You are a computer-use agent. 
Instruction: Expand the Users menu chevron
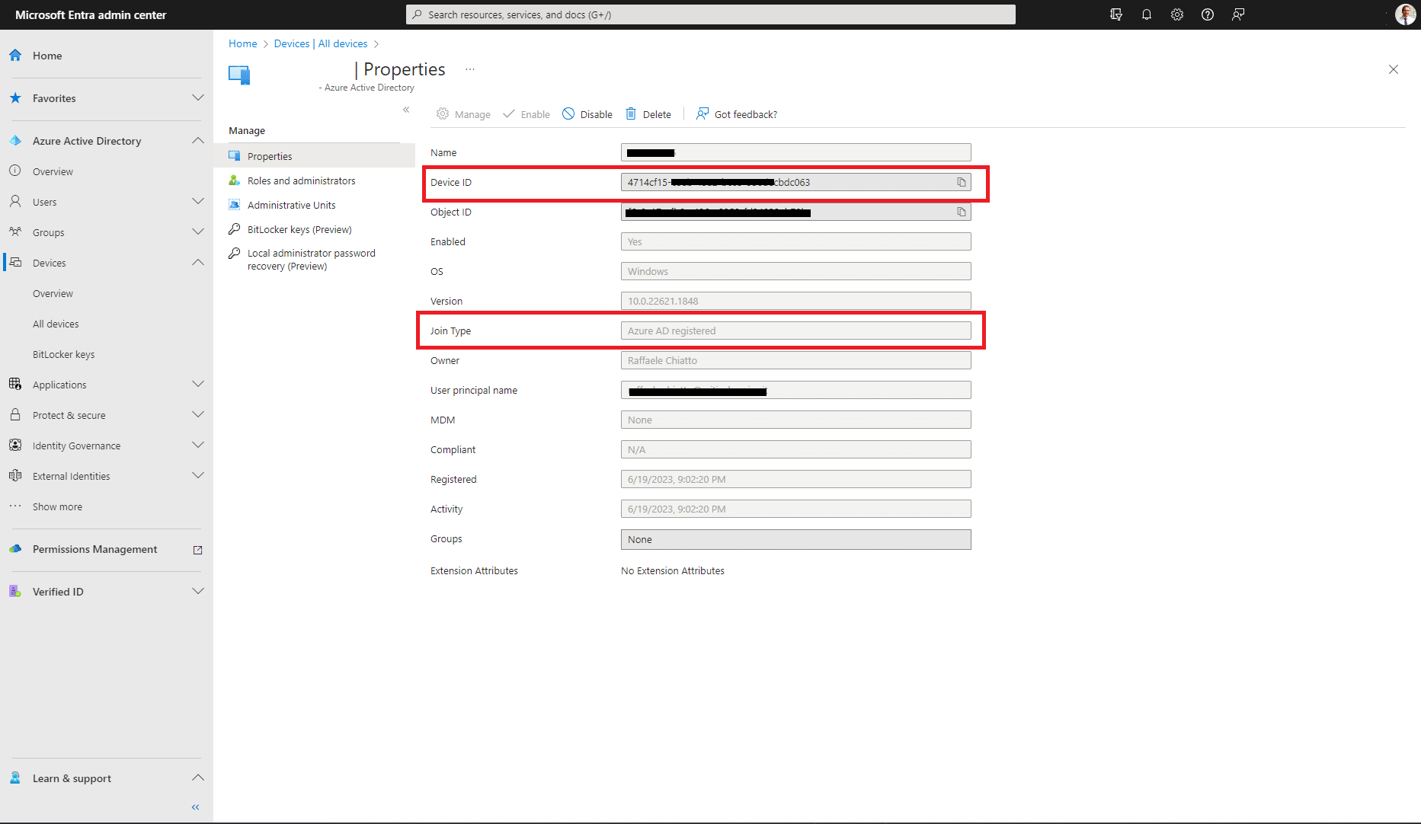[198, 201]
